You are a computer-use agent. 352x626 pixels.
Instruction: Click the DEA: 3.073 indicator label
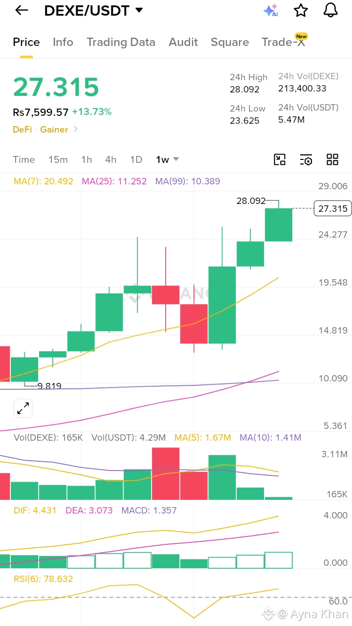(89, 511)
